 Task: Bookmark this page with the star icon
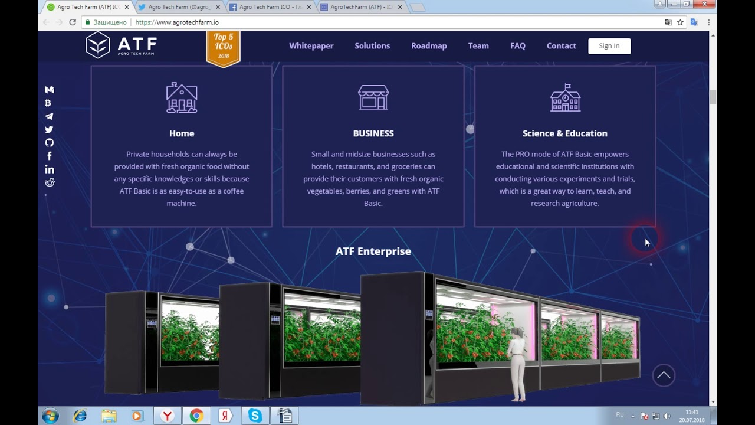680,22
